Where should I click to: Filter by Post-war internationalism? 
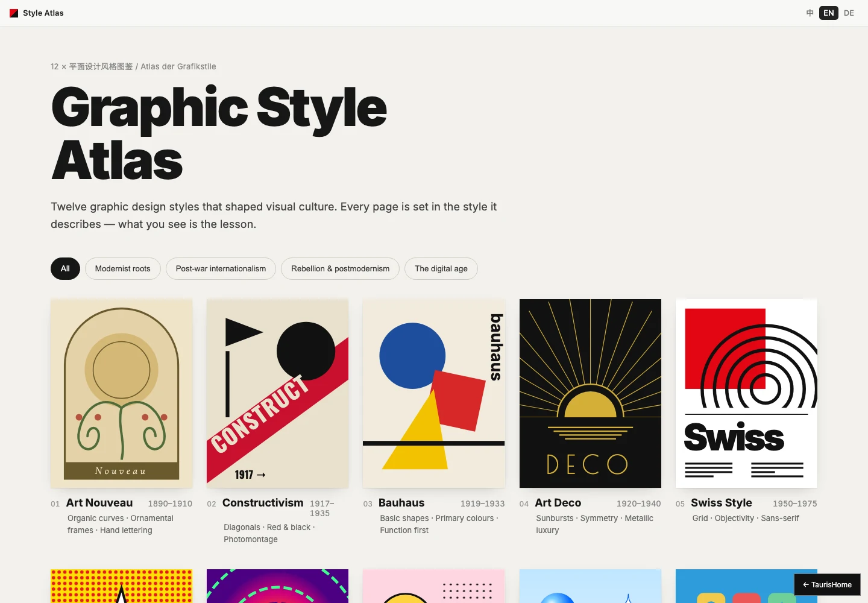[221, 269]
